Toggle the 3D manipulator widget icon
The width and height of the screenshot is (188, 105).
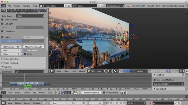coord(125,71)
